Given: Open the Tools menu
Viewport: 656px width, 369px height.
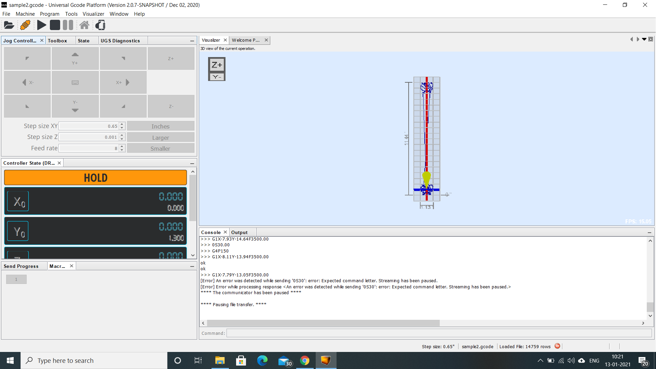Looking at the screenshot, I should 71,14.
